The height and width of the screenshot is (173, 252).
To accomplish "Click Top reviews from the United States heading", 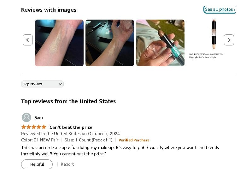I will [x=68, y=101].
